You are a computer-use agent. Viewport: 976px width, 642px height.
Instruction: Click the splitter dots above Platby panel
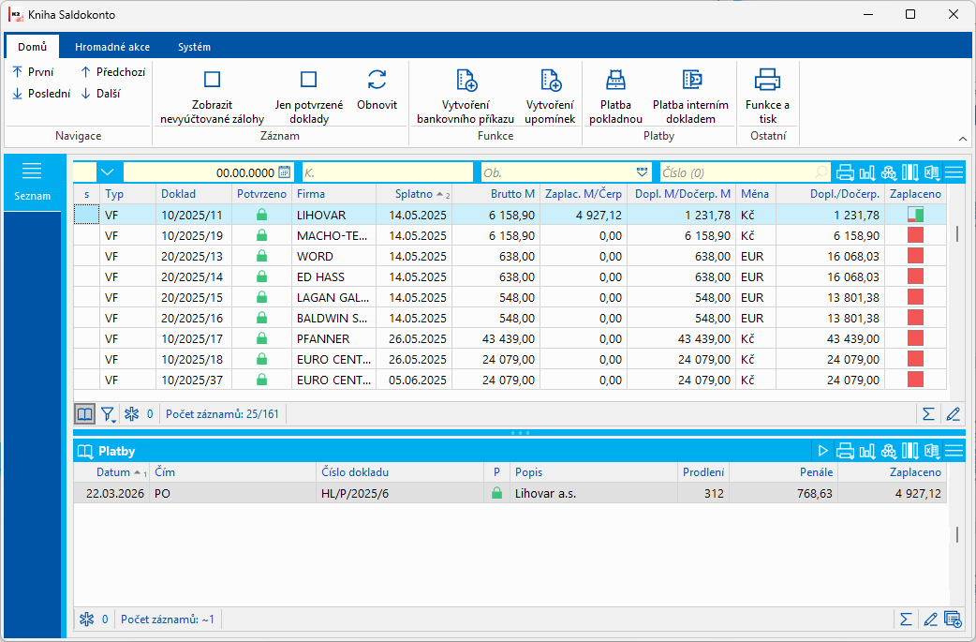[x=519, y=432]
